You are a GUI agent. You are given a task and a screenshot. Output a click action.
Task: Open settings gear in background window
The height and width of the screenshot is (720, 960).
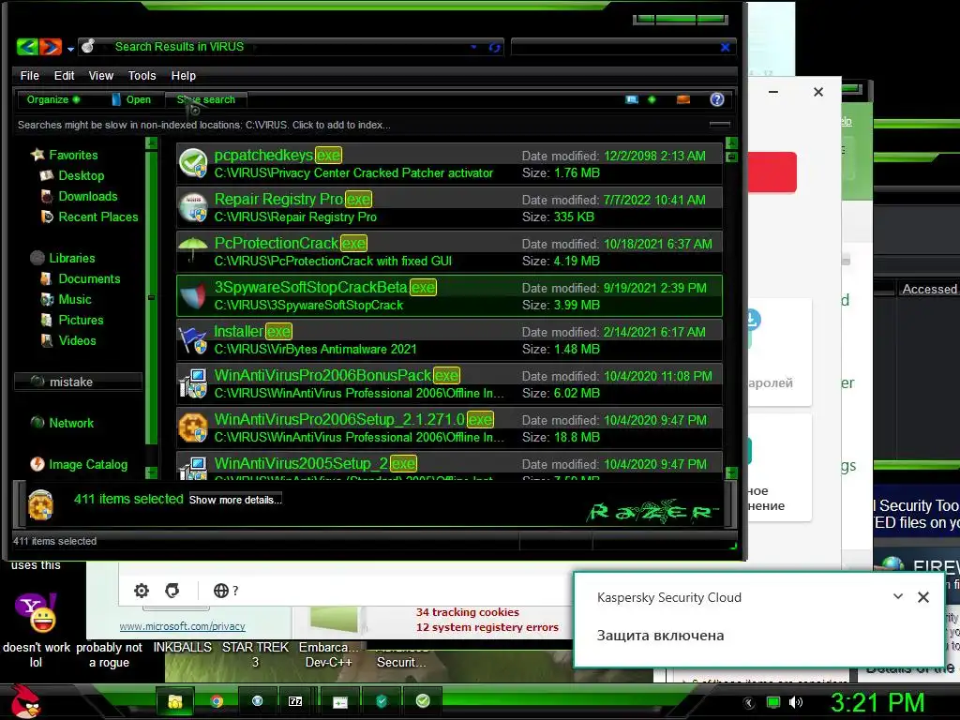(x=142, y=591)
